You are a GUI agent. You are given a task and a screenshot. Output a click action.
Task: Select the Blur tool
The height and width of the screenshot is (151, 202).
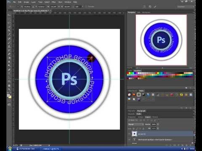pos(9,62)
